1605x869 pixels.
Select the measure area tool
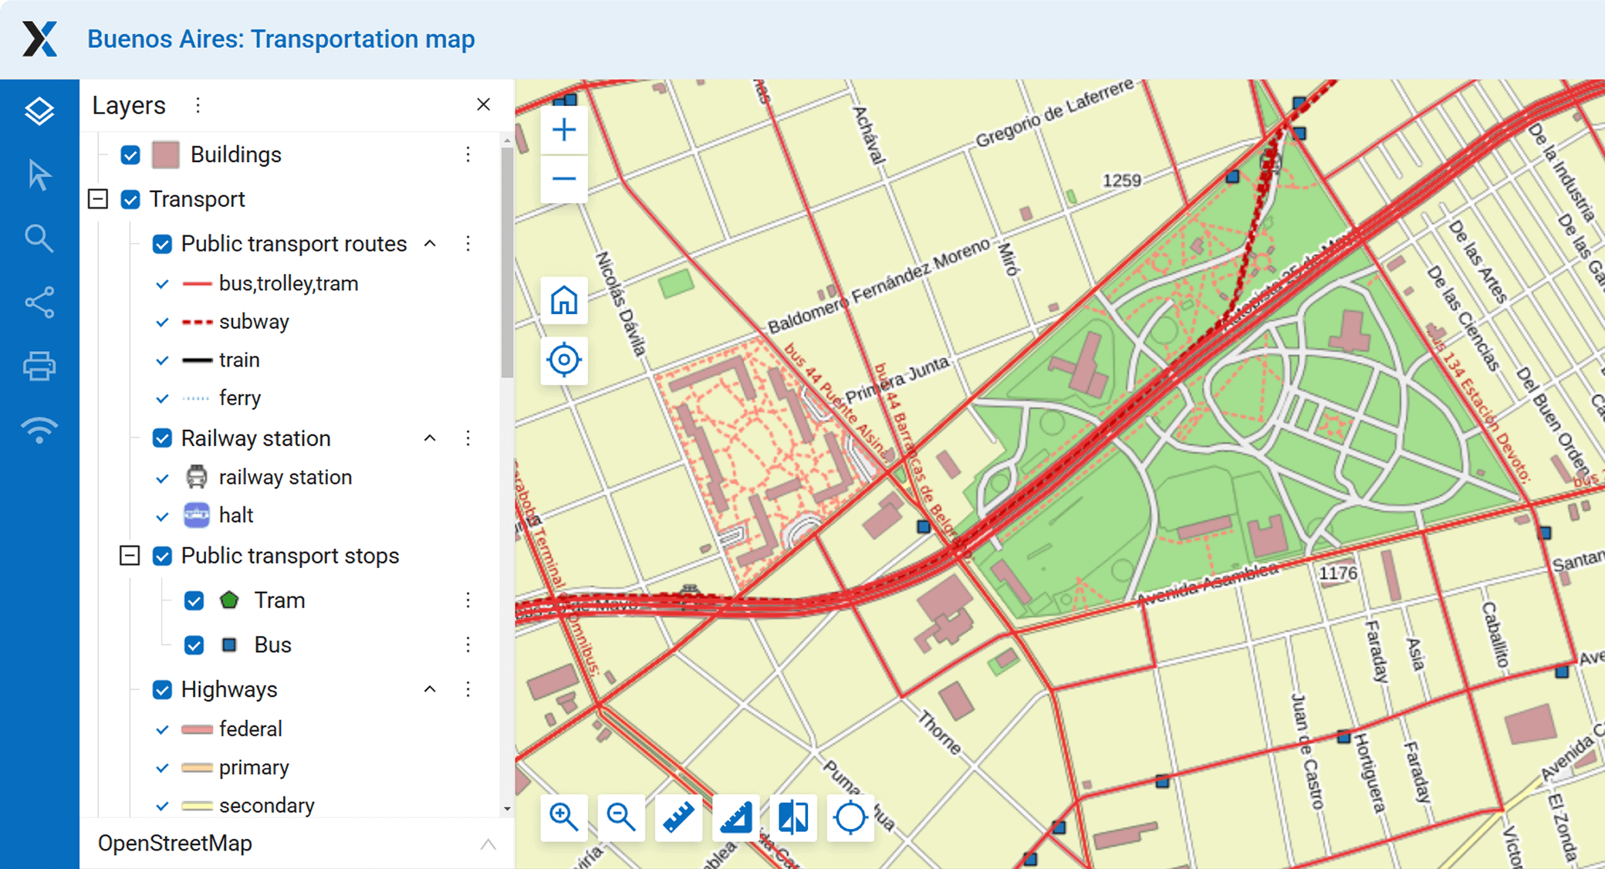[736, 818]
